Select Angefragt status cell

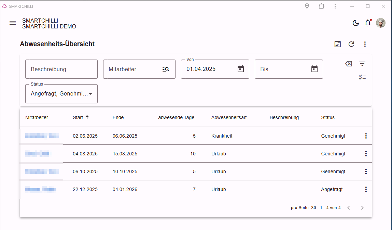pos(332,189)
